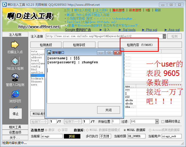Select the 字符 connection type radio
Screen dimensions: 186x147
pyautogui.click(x=59, y=130)
